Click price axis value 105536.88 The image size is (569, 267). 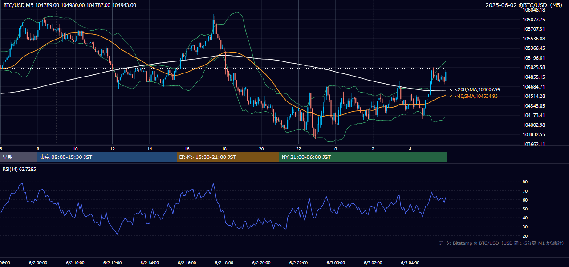tap(534, 39)
